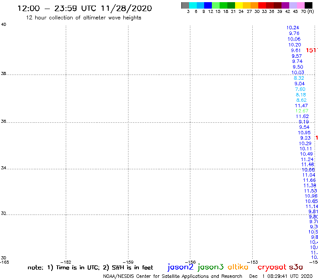Click the wave height value 11.24
The width and height of the screenshot is (318, 280).
307,160
